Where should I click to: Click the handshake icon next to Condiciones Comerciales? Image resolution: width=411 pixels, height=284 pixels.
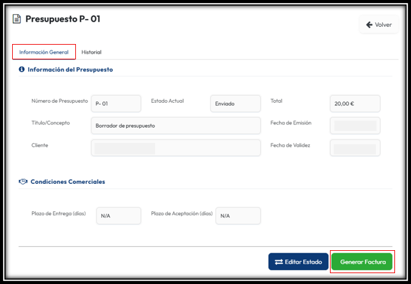[x=23, y=182]
